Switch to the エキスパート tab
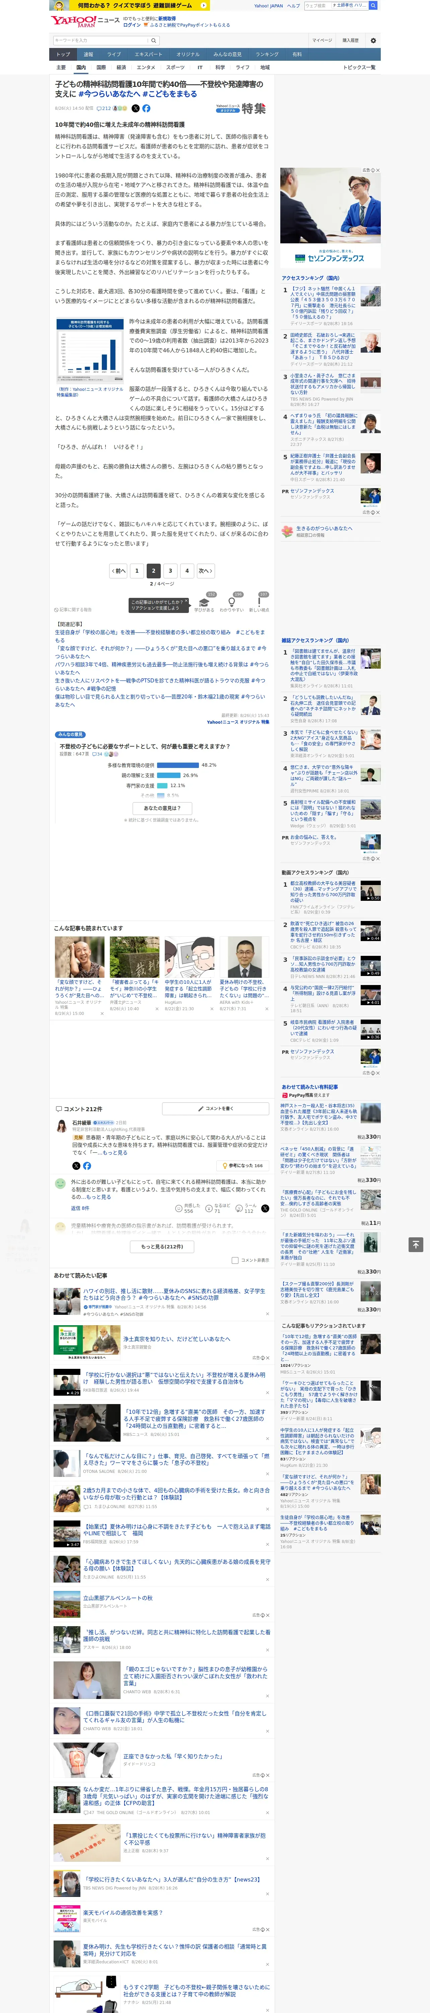 pos(148,54)
